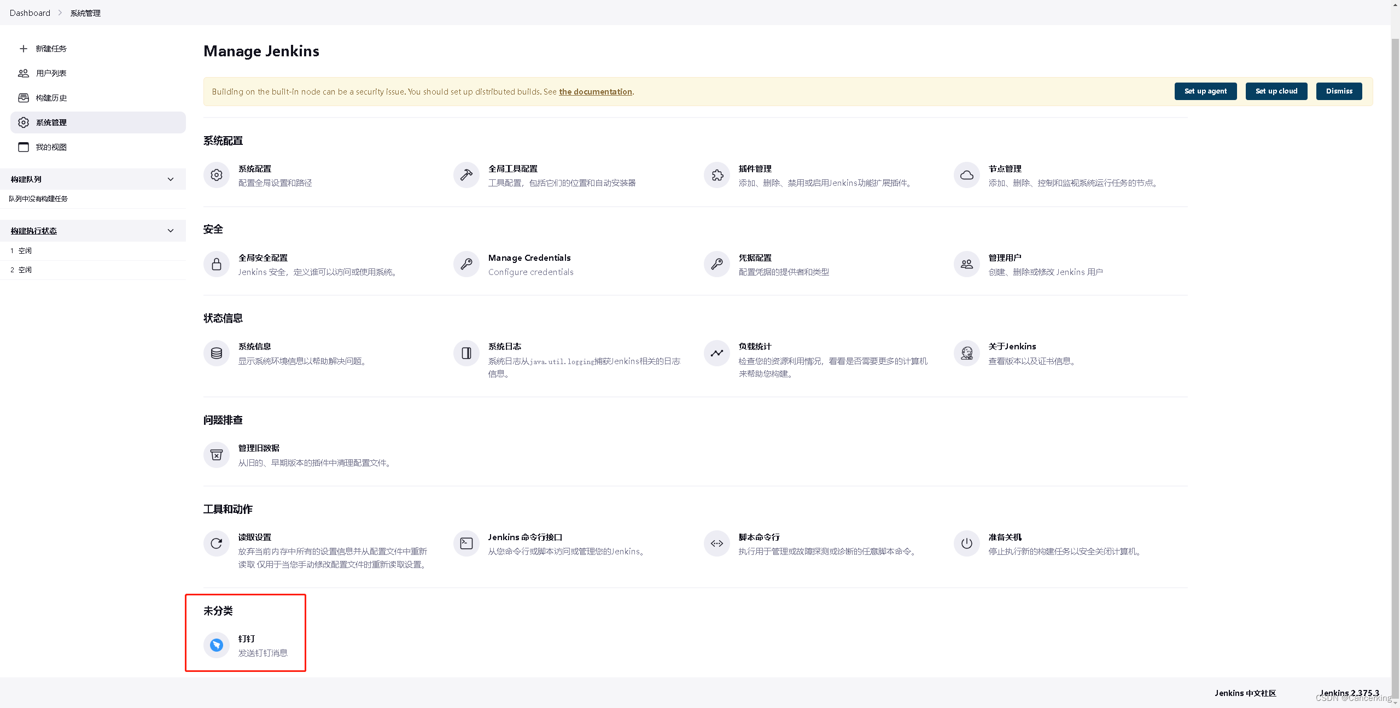Image resolution: width=1400 pixels, height=708 pixels.
Task: Click the Jenkins 2.375.3 version label
Action: pos(1349,693)
